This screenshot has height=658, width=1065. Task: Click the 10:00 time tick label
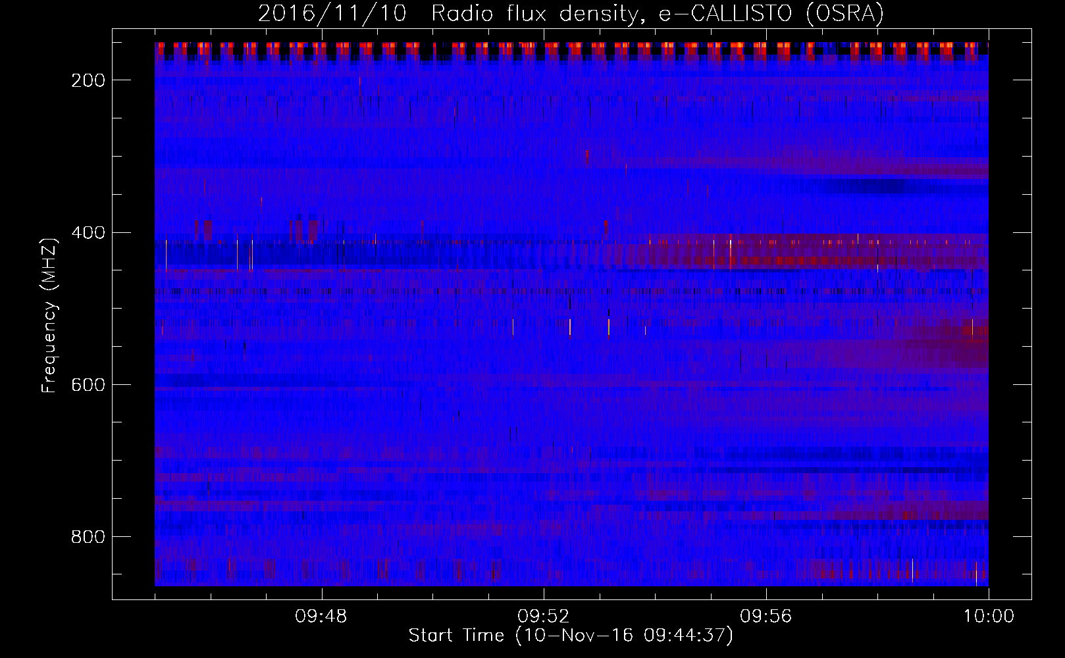tap(989, 617)
